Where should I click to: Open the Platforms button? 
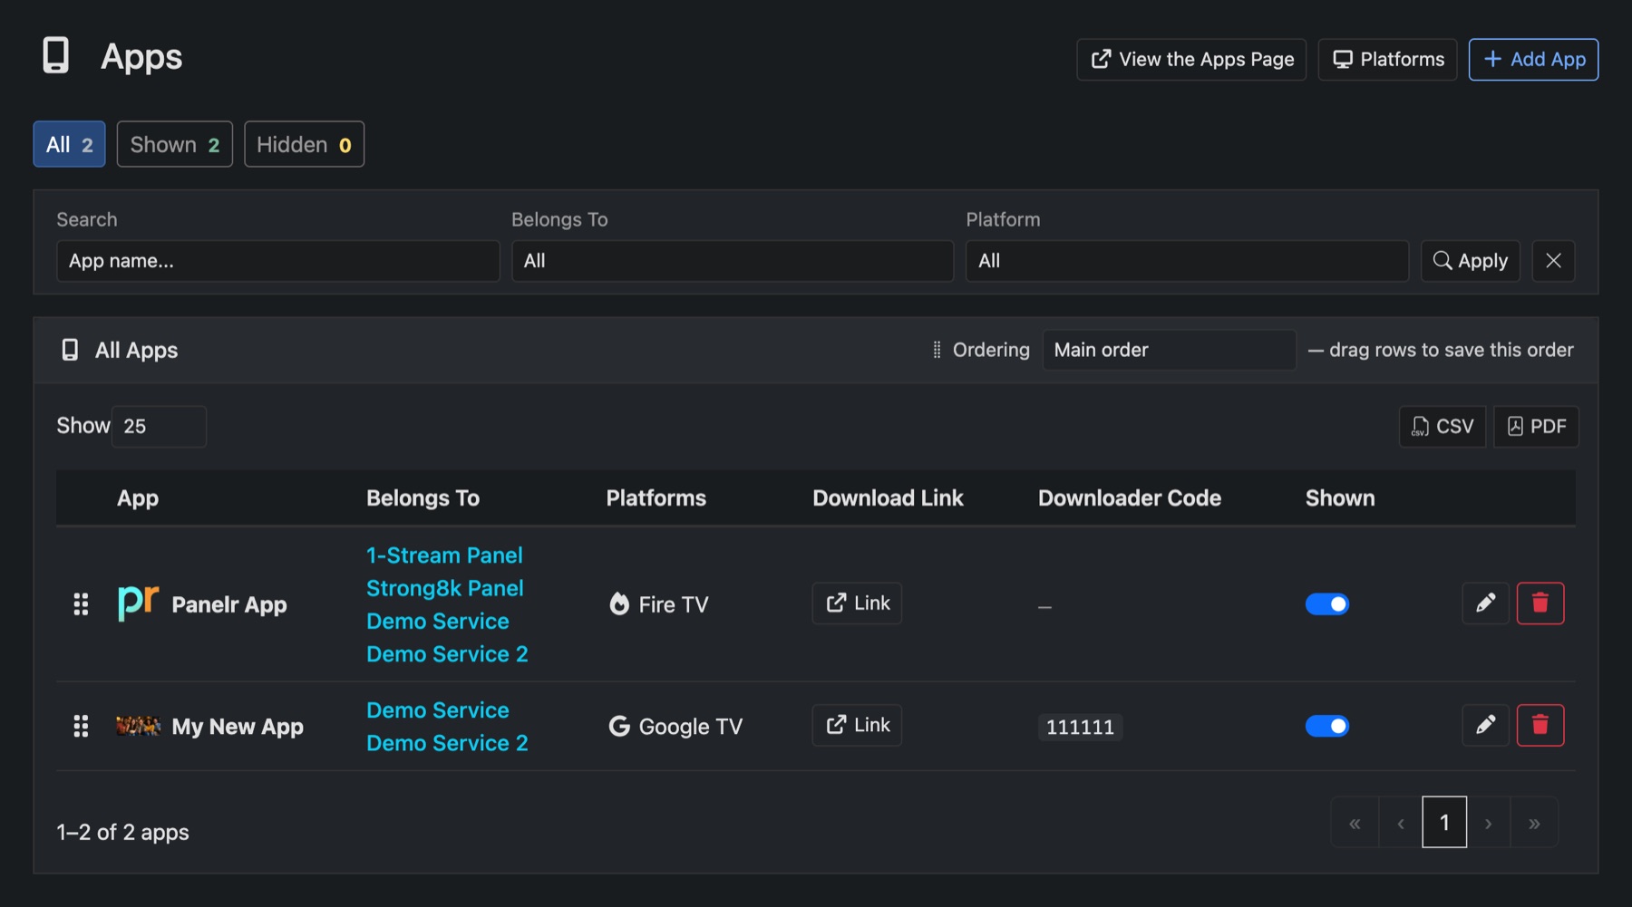tap(1387, 60)
